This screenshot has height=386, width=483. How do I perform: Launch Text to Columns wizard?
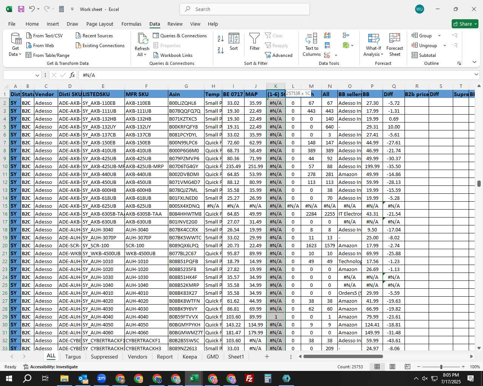312,45
